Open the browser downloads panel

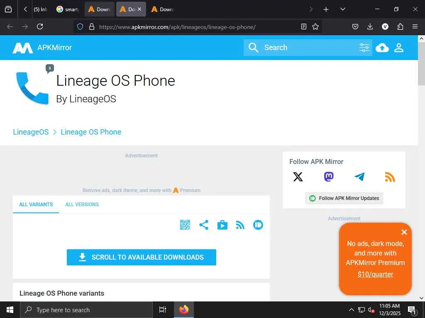point(370,26)
